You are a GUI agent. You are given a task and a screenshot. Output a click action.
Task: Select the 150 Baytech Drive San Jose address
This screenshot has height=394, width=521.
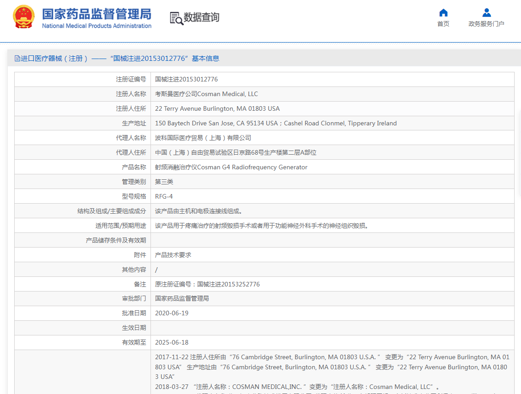[x=276, y=124]
